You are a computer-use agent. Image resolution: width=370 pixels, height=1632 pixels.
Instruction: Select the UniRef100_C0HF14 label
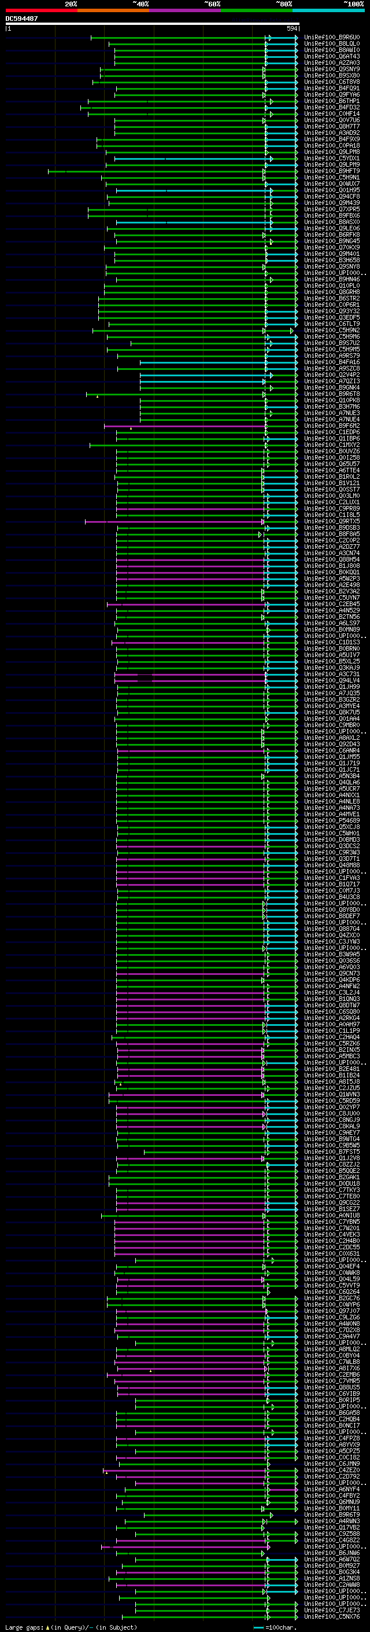click(331, 113)
